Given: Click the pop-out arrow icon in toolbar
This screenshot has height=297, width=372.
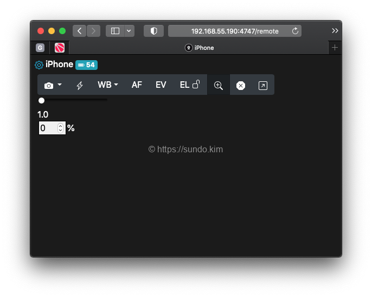Looking at the screenshot, I should pyautogui.click(x=263, y=86).
